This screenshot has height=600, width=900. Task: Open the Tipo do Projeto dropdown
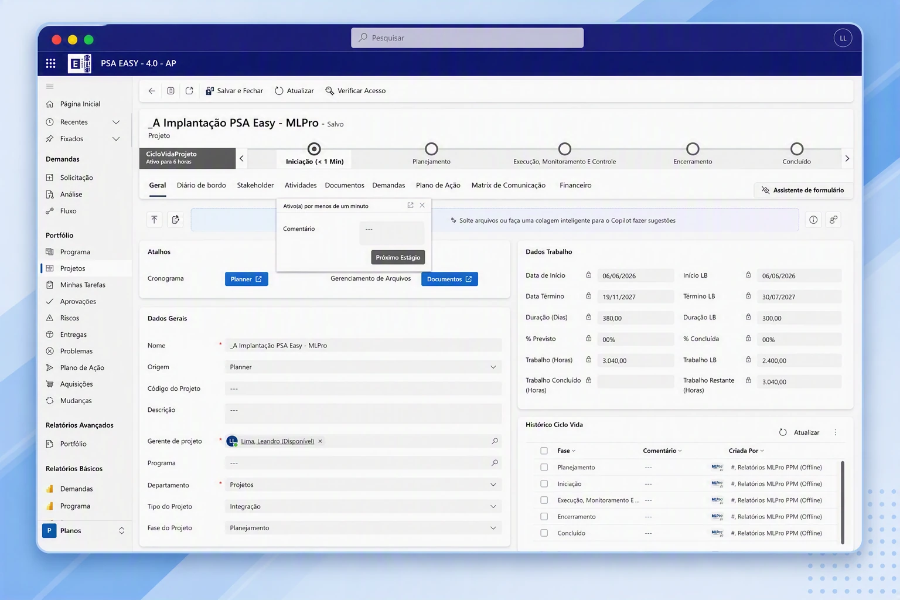pos(363,507)
